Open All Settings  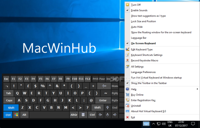162,66
